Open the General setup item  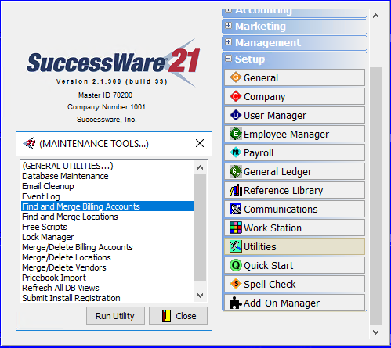pyautogui.click(x=295, y=77)
